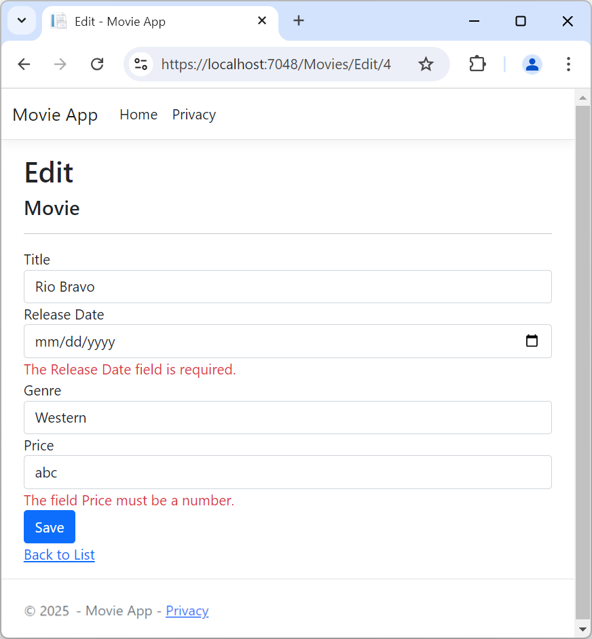Screen dimensions: 592x639
Task: Click the browser back arrow
Action: 24,64
